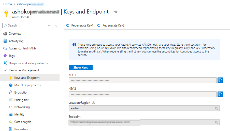Click the eastus Location/Region field
The height and width of the screenshot is (131, 230).
pos(144,108)
